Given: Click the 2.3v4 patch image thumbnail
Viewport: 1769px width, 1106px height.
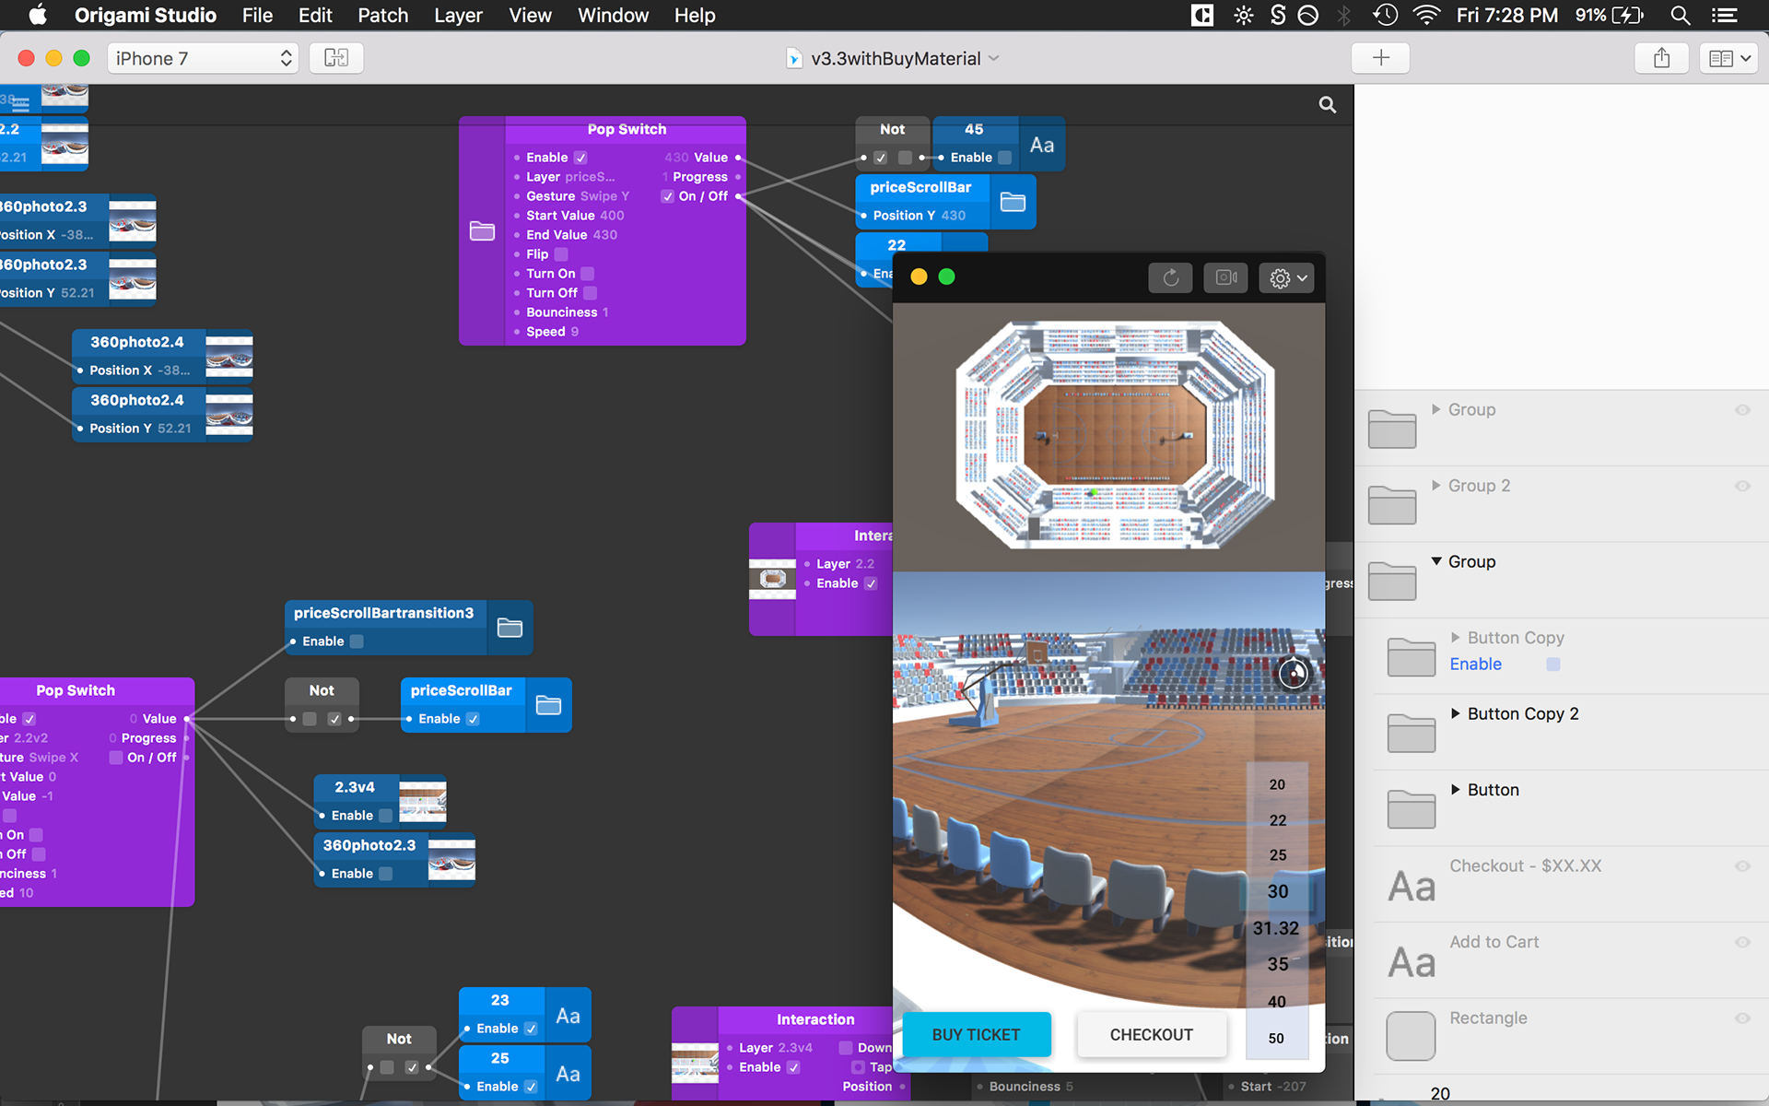Looking at the screenshot, I should point(423,801).
